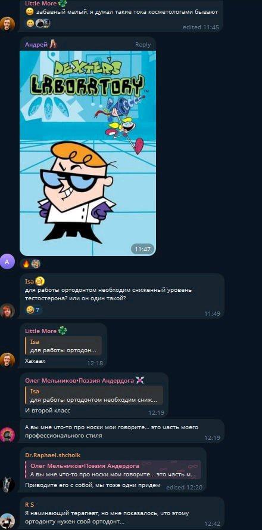Open Isa's avatar beside the testosterone message
Viewport: 262px width, 530px height.
tap(7, 310)
